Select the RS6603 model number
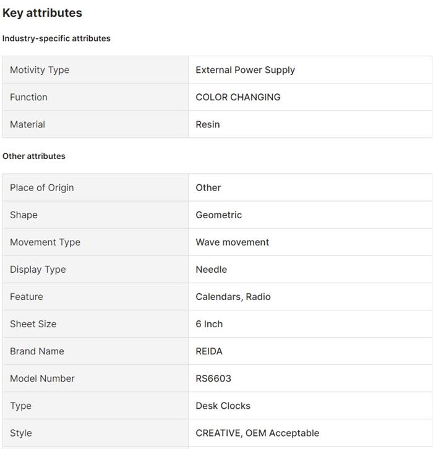433x449 pixels. (213, 378)
